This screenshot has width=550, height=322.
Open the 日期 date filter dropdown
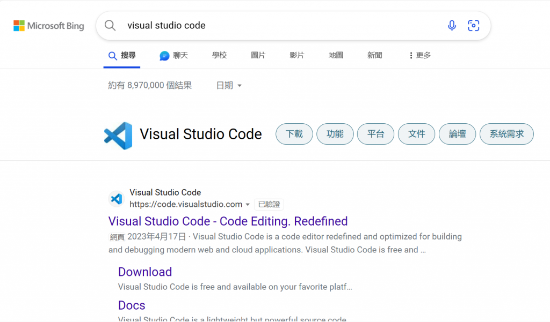tap(229, 85)
